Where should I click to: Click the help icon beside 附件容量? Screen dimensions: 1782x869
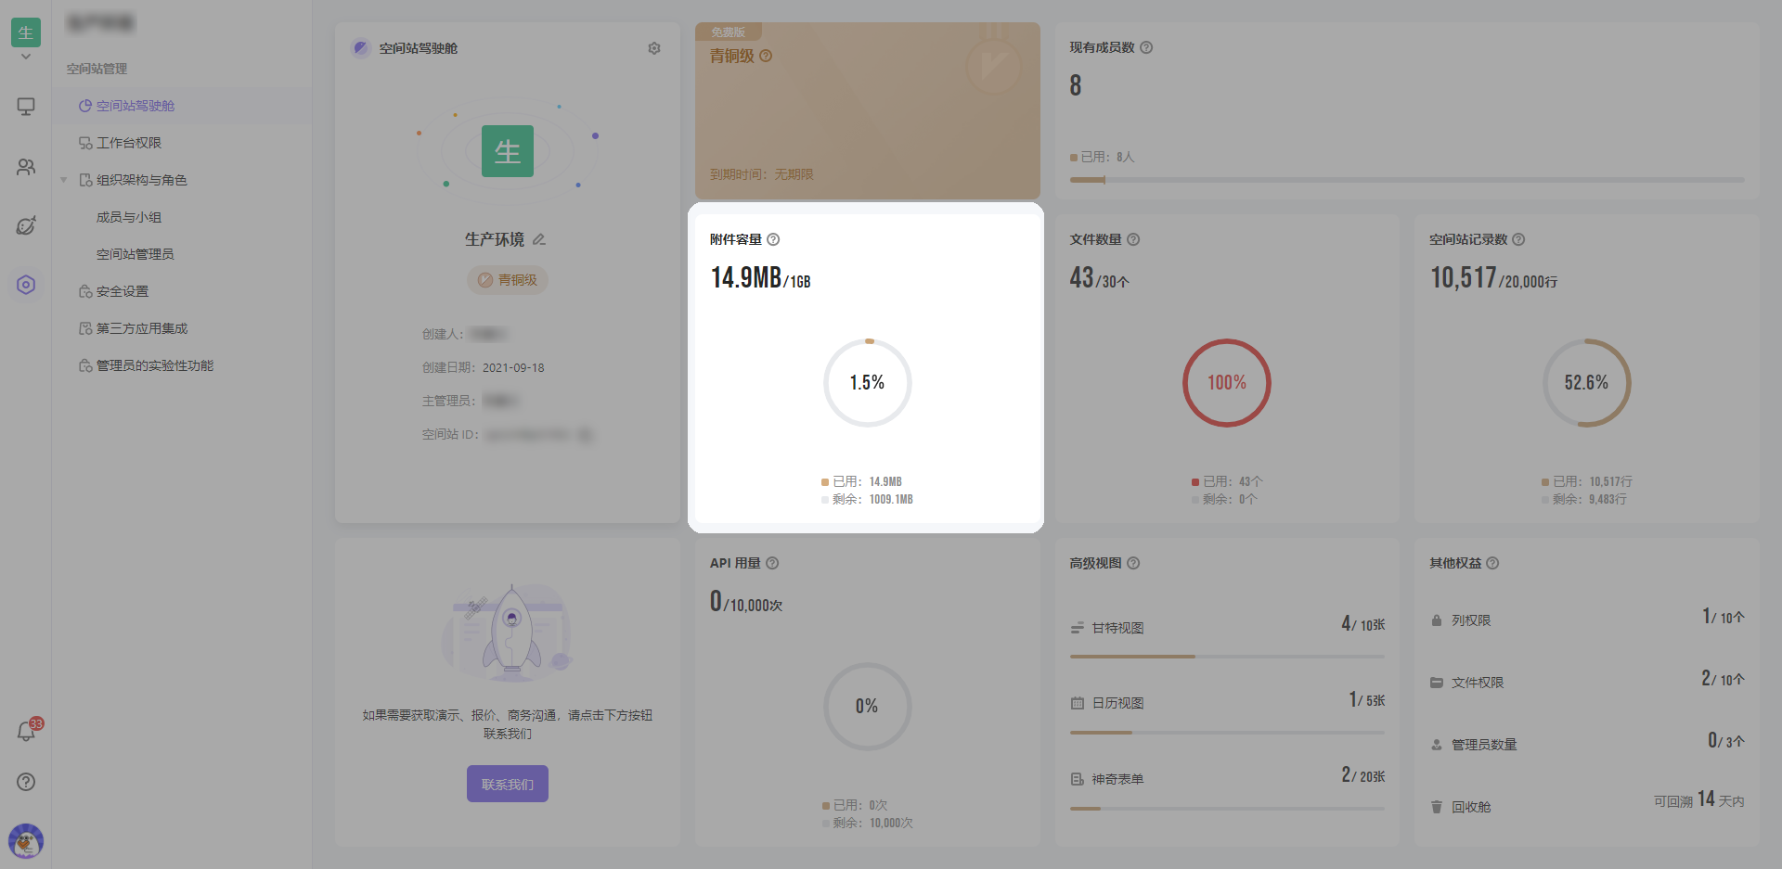tap(773, 239)
